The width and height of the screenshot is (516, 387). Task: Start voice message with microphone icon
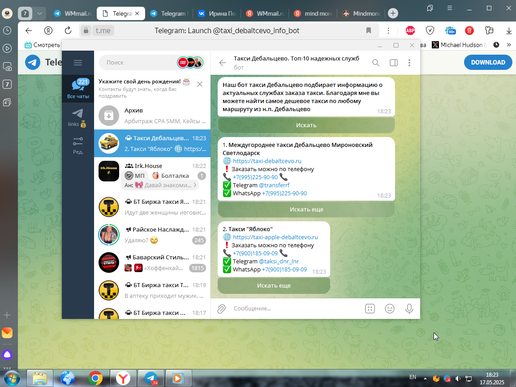click(x=409, y=309)
